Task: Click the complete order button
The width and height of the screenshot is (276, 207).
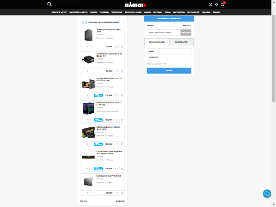Action: coord(169,18)
